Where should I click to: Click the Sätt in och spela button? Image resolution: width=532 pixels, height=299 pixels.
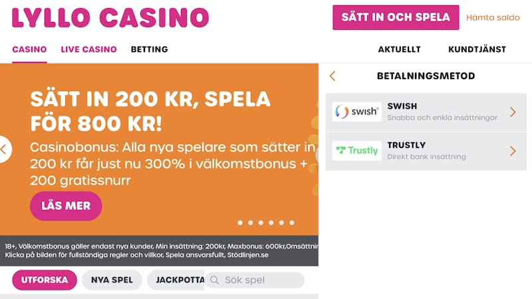pyautogui.click(x=396, y=18)
